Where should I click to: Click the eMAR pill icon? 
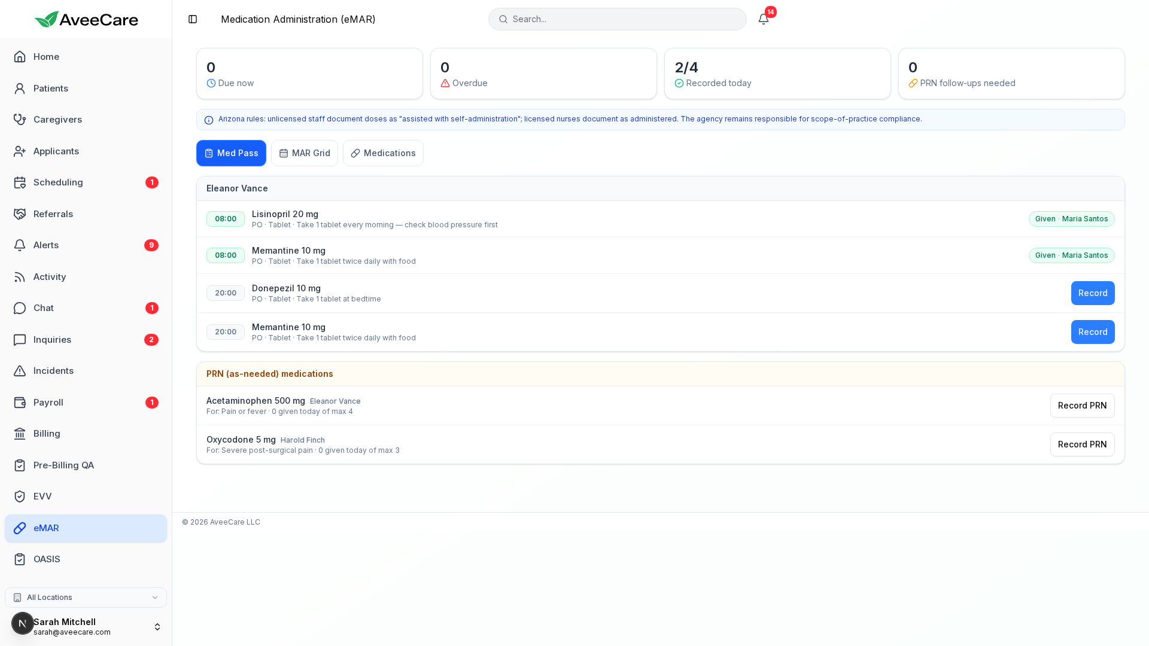coord(20,528)
